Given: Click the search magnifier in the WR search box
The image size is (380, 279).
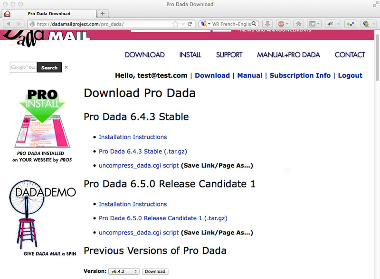Looking at the screenshot, I should 255,24.
